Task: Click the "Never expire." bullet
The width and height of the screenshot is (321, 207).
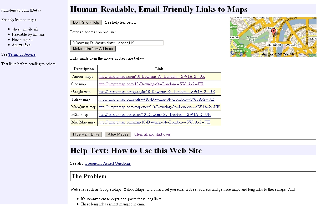Action: [x=23, y=40]
